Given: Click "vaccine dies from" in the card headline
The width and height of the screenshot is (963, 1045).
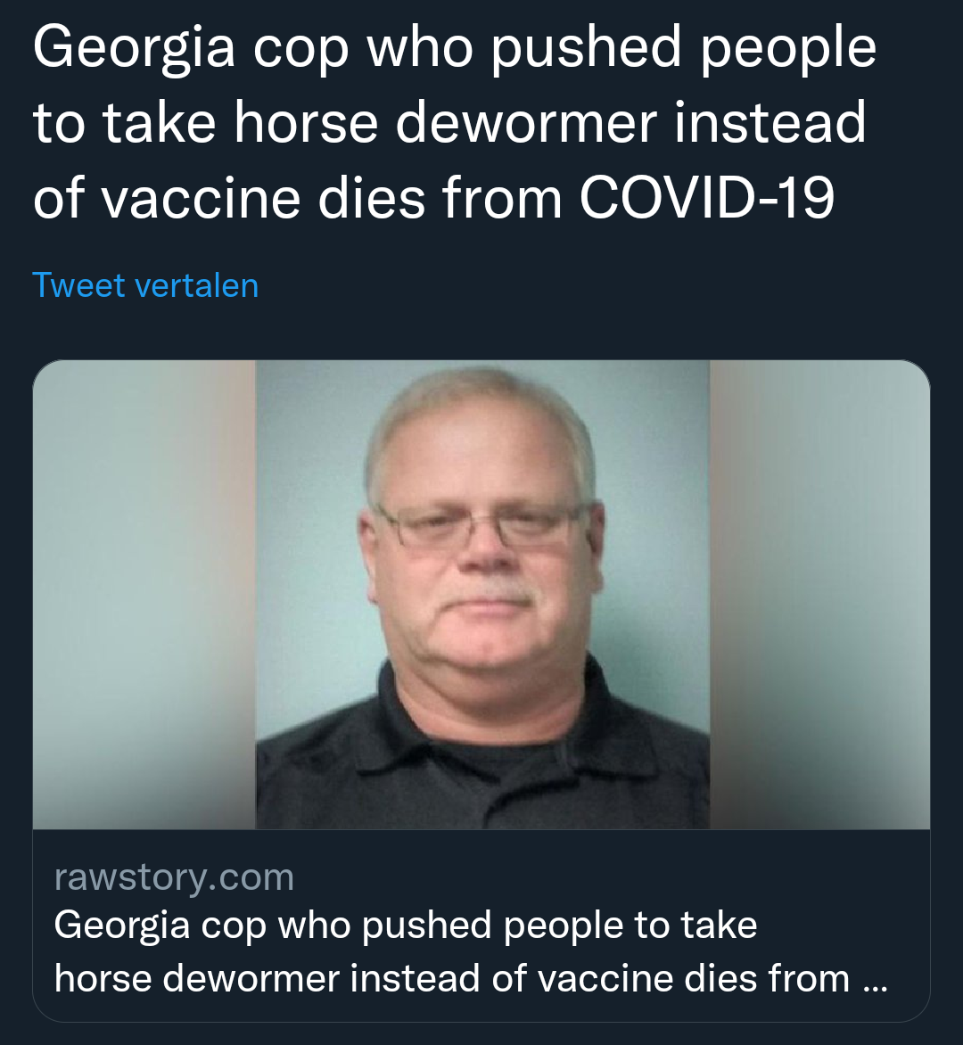Looking at the screenshot, I should (694, 978).
